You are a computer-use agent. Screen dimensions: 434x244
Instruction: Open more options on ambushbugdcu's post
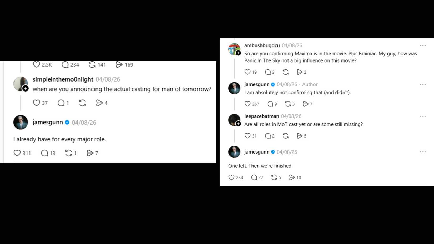coord(423,45)
